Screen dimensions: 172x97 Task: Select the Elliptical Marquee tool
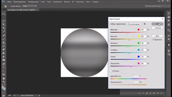coord(3,17)
